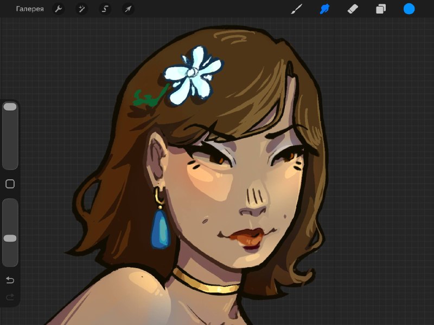Image resolution: width=434 pixels, height=325 pixels.
Task: Select the Eraser tool
Action: (x=353, y=9)
